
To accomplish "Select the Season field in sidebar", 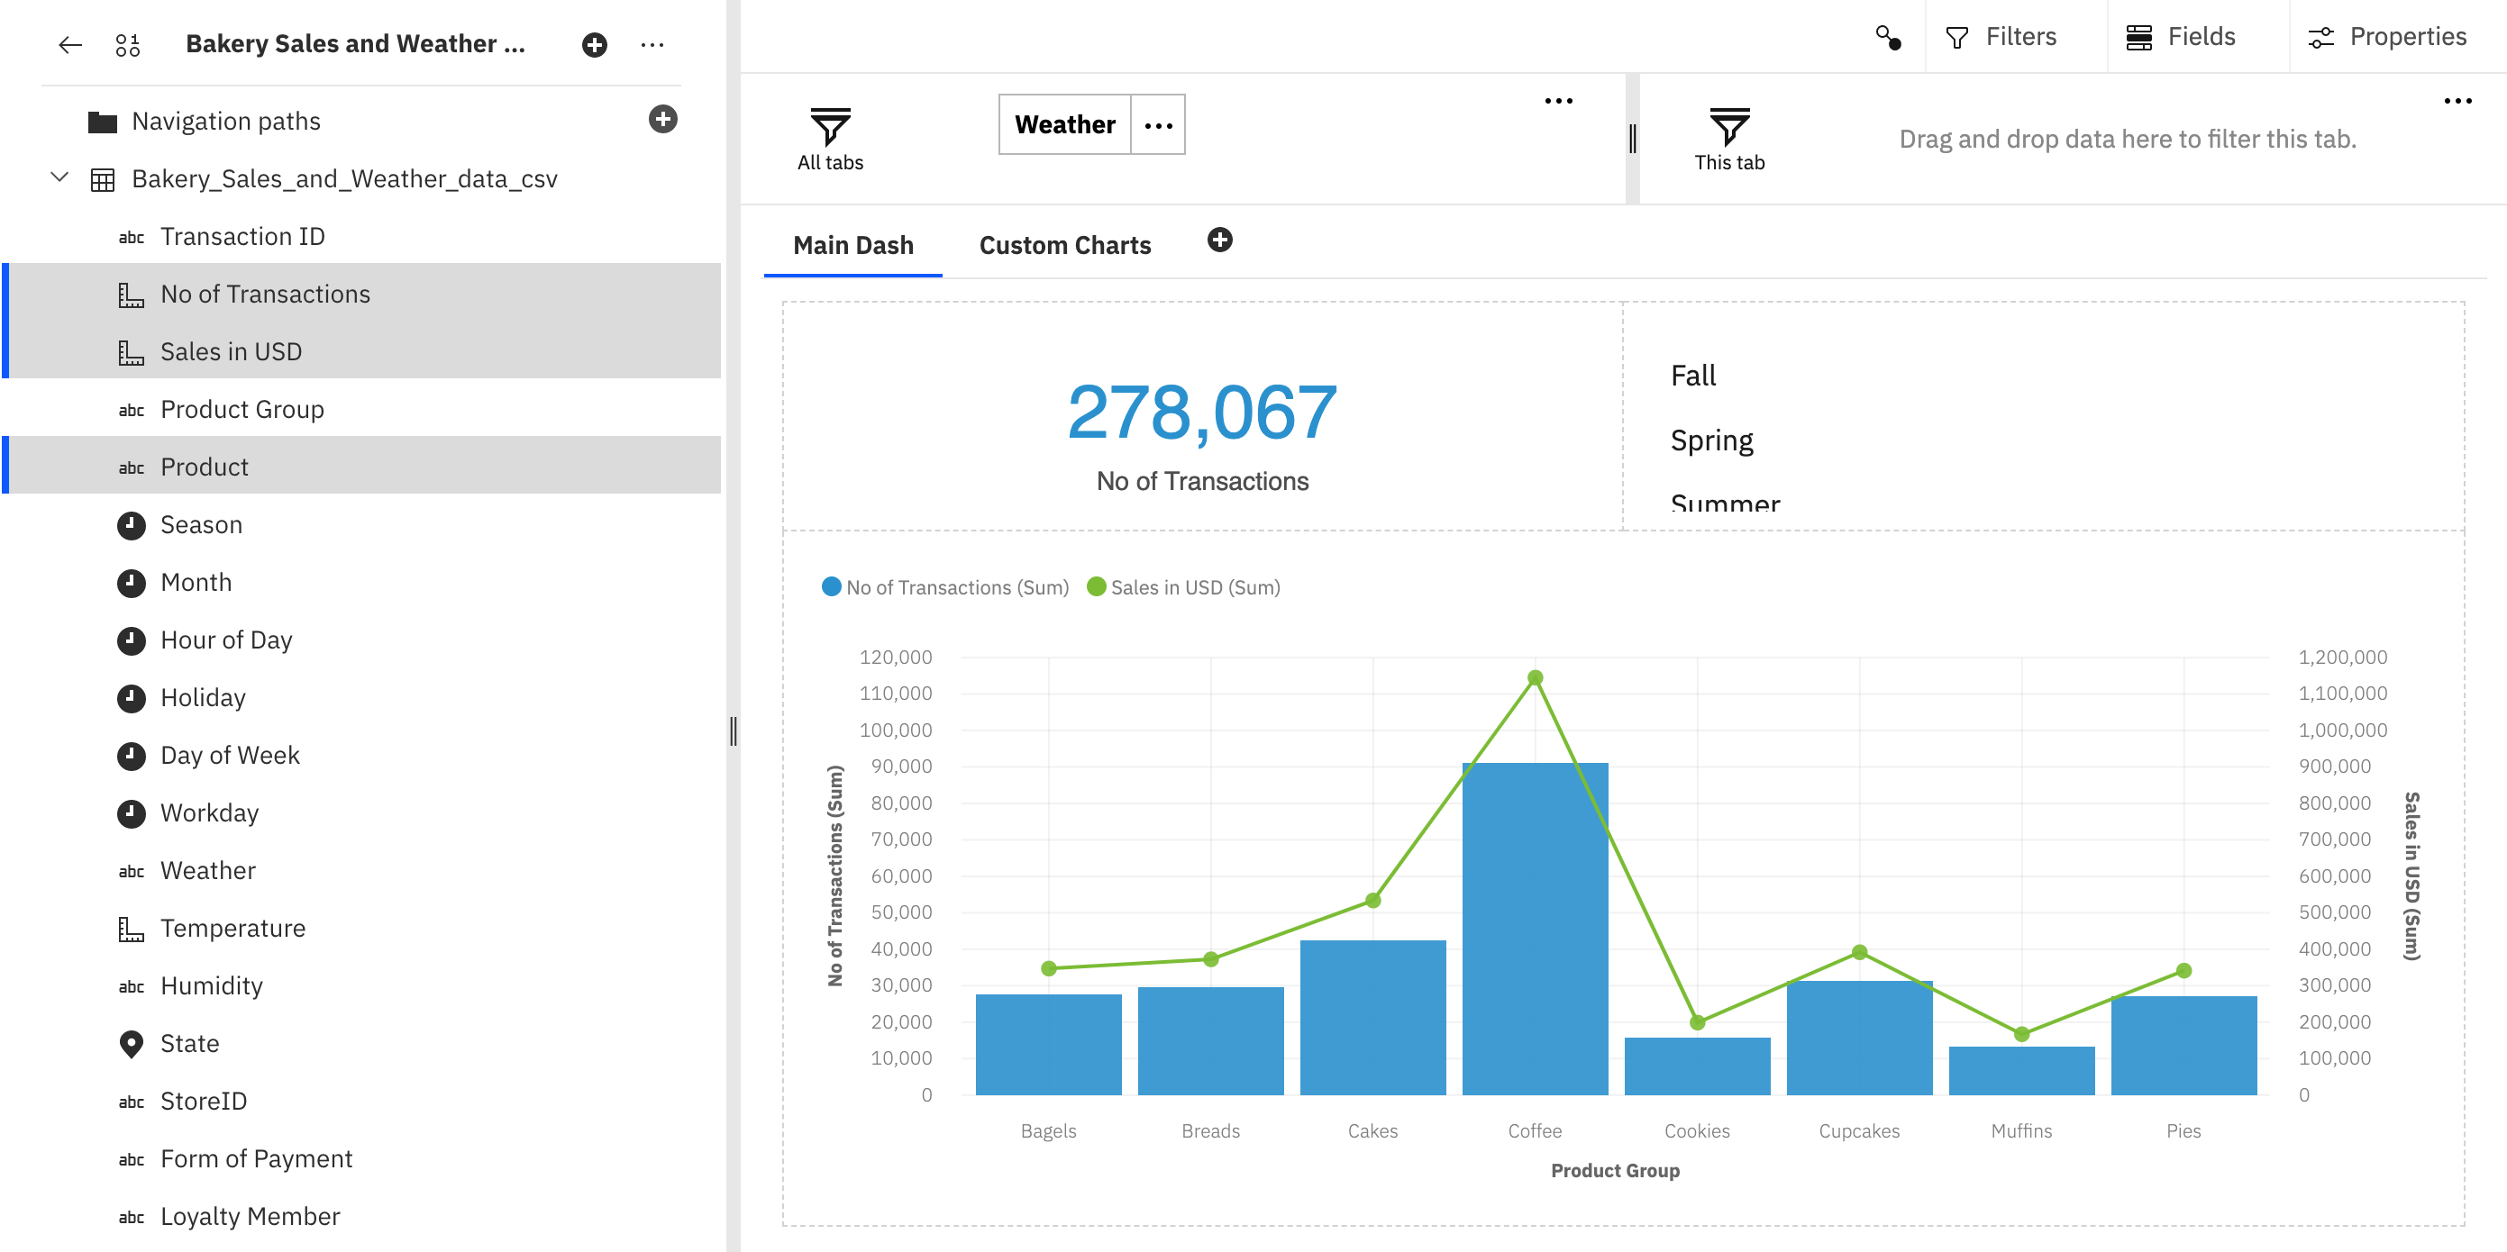I will [200, 522].
